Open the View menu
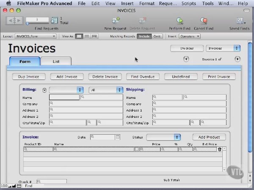The width and height of the screenshot is (254, 190). pos(110,3)
